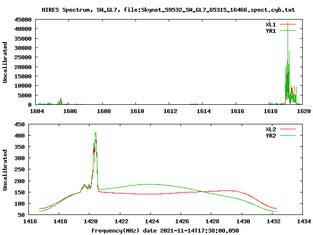Click the 300 y-axis tick label
This screenshot has width=313, height=235.
click(20, 158)
